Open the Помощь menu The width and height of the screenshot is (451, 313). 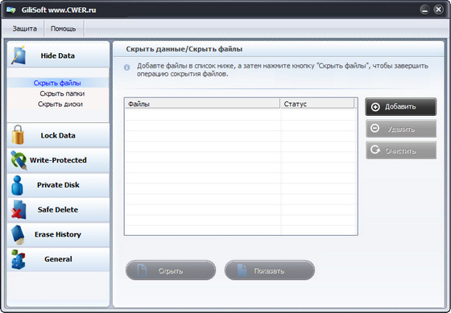point(64,29)
